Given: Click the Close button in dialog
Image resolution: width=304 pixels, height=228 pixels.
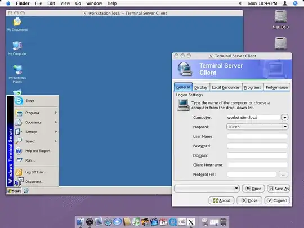Looking at the screenshot, I should (249, 200).
